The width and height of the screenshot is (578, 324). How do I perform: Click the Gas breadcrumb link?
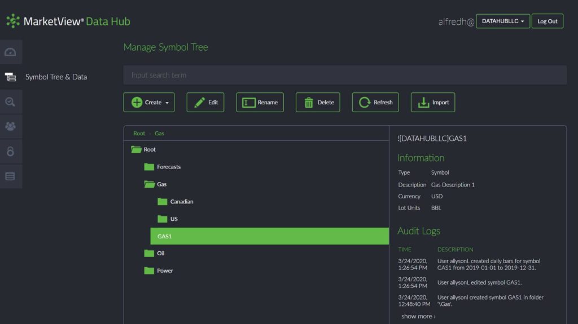[x=159, y=134]
